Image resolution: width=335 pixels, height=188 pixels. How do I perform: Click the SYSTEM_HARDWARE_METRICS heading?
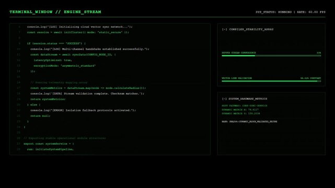point(248,99)
